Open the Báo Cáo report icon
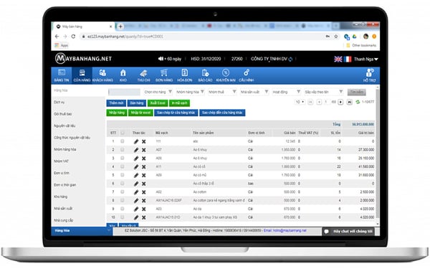430x269 pixels. point(206,72)
